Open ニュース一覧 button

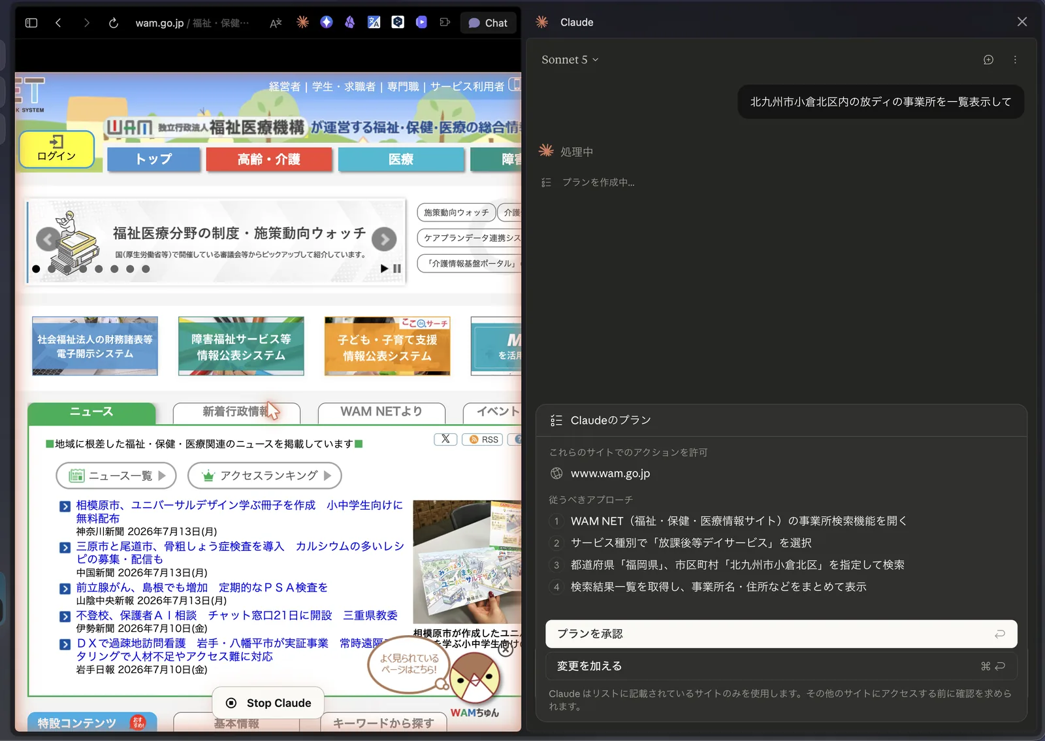tap(116, 476)
